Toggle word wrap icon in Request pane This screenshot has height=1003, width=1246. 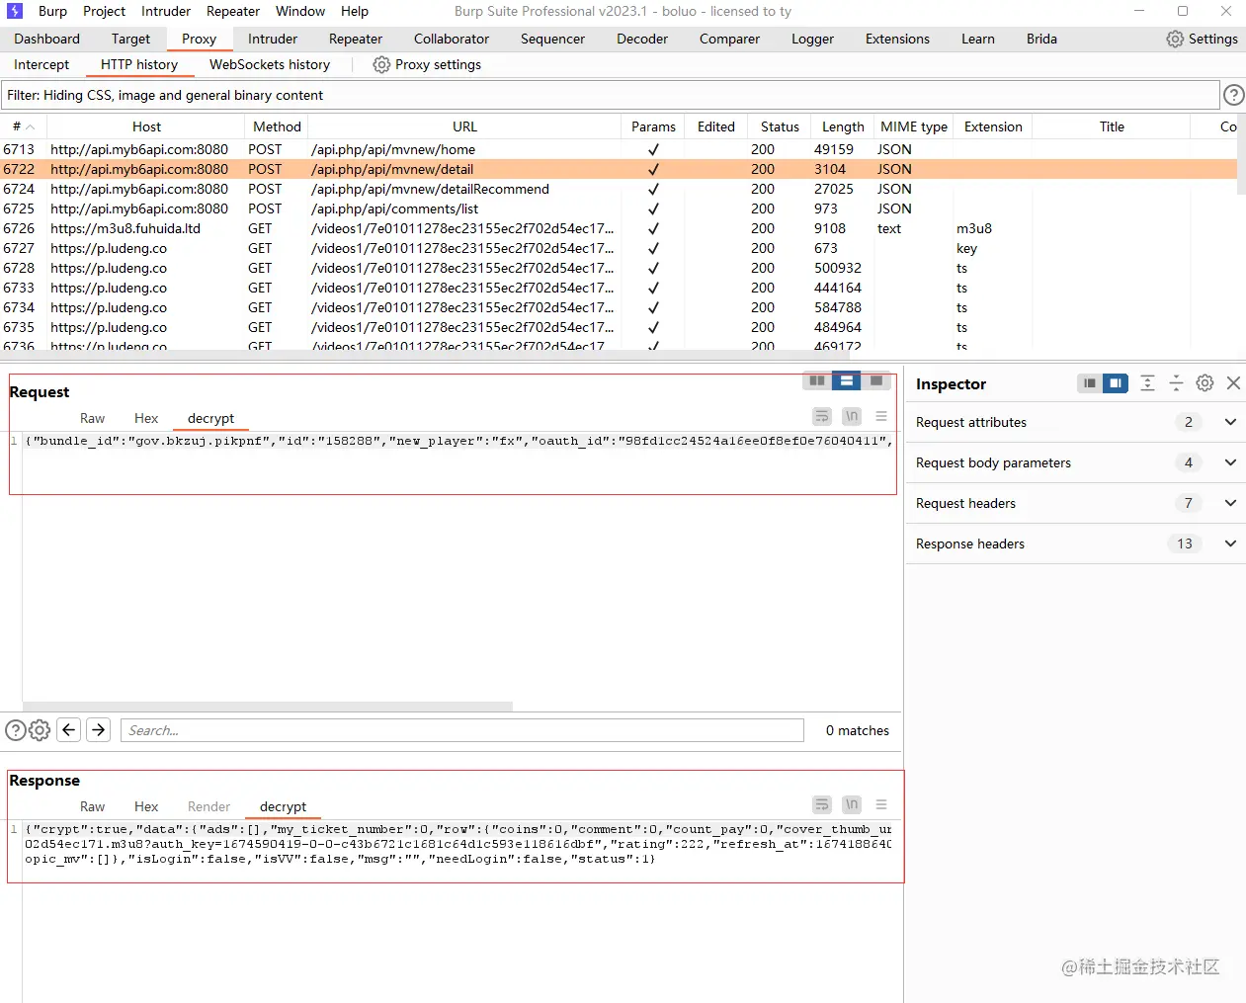click(822, 417)
